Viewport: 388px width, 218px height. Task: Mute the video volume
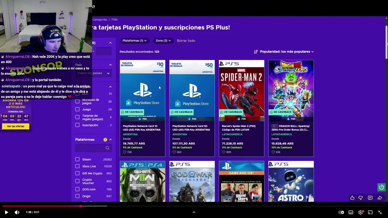17,212
